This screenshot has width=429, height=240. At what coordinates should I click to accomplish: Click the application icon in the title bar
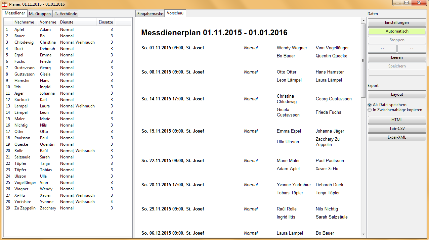point(5,4)
